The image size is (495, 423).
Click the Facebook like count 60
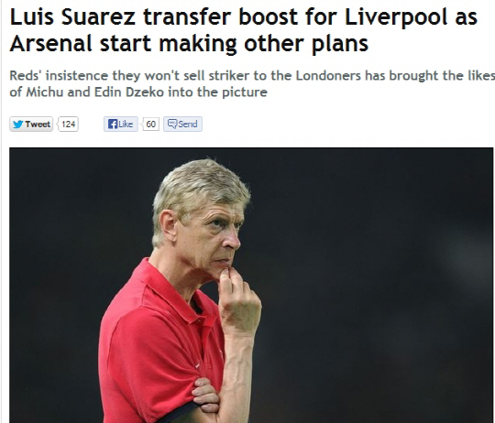coord(150,125)
